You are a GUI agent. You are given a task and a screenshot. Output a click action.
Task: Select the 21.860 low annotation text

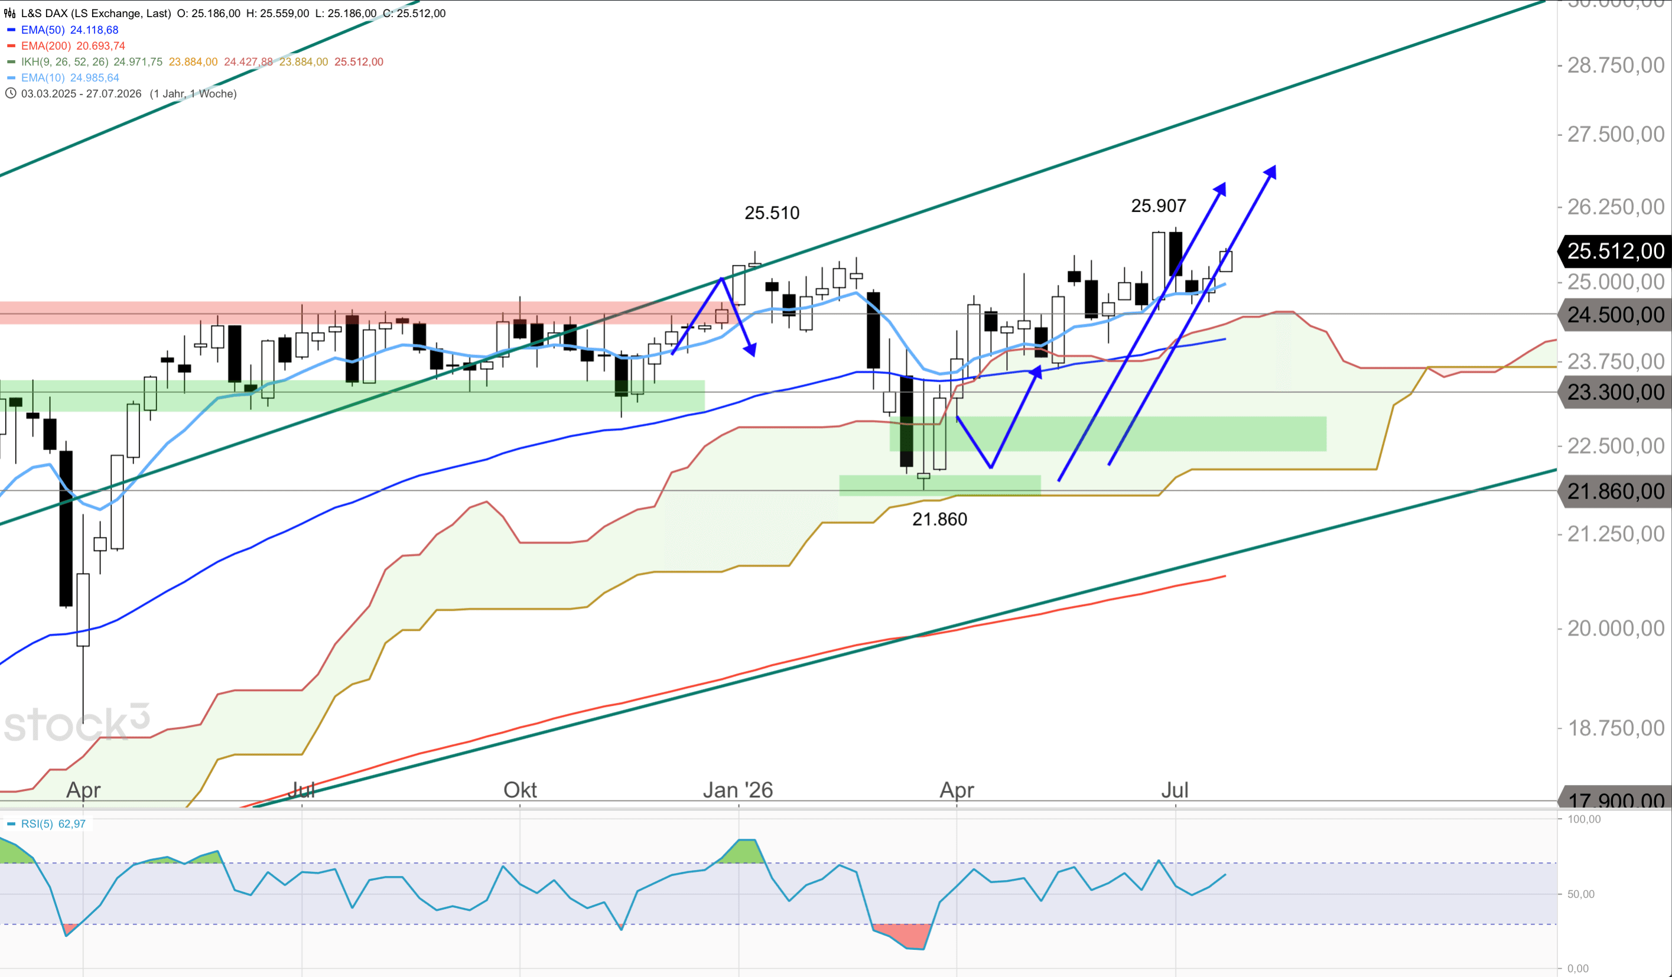coord(939,519)
